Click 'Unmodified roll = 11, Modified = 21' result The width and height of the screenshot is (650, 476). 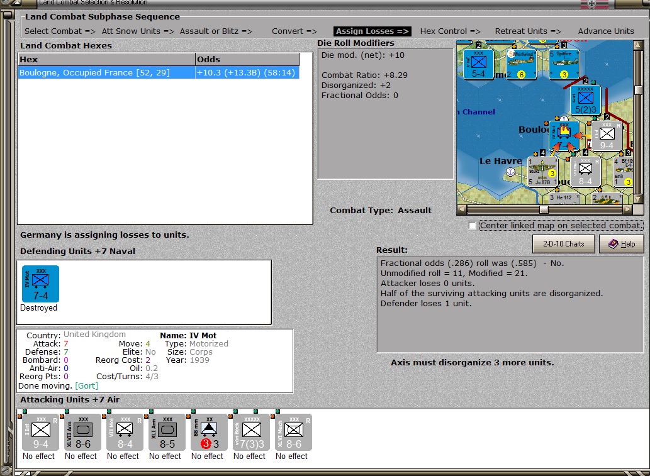click(454, 274)
